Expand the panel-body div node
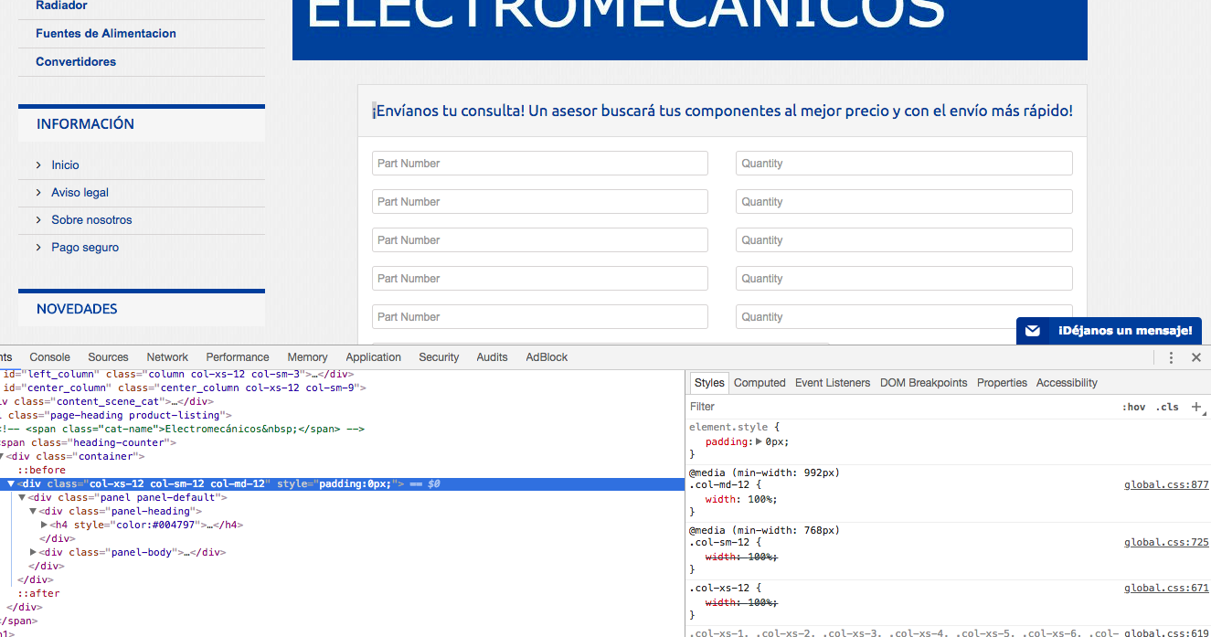Viewport: 1211px width, 637px height. (34, 553)
